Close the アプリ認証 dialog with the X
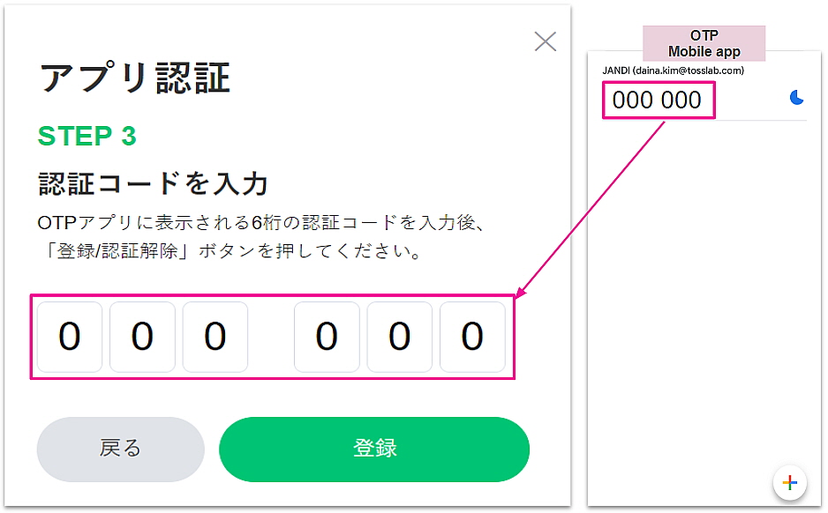 (x=546, y=41)
